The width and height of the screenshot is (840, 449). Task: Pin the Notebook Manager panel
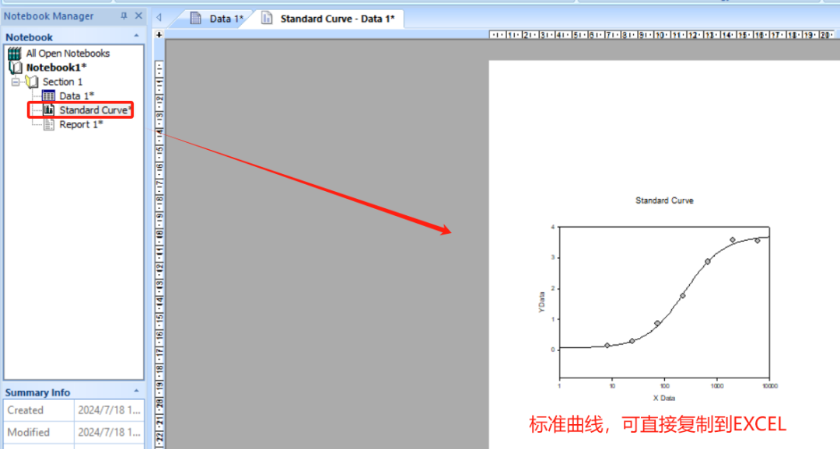click(124, 16)
